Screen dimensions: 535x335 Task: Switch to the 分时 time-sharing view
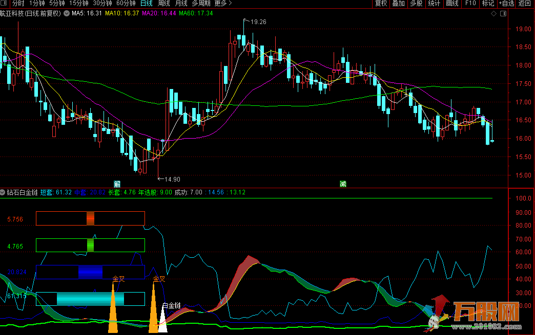pyautogui.click(x=18, y=4)
